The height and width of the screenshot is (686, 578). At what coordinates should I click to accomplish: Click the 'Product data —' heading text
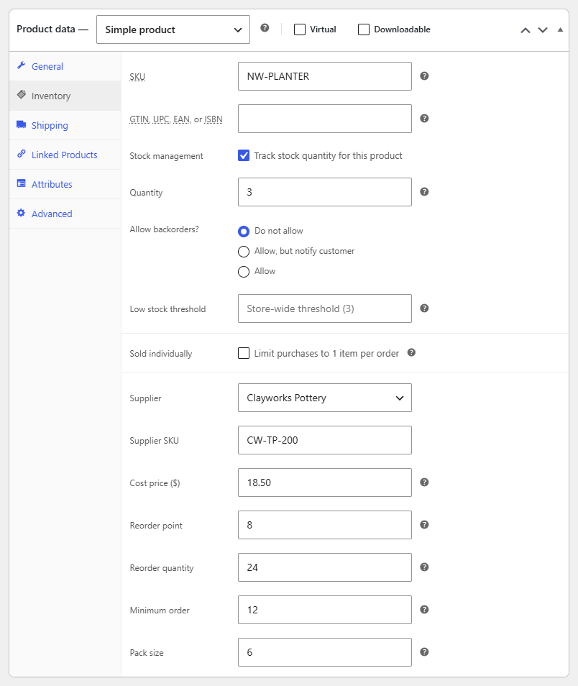[x=52, y=29]
